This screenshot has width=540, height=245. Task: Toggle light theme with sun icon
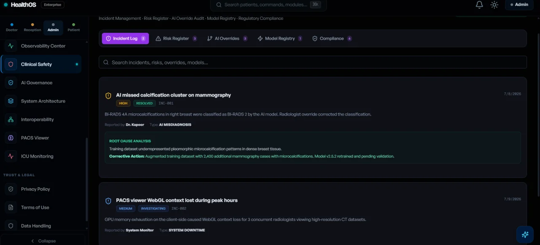[x=494, y=5]
